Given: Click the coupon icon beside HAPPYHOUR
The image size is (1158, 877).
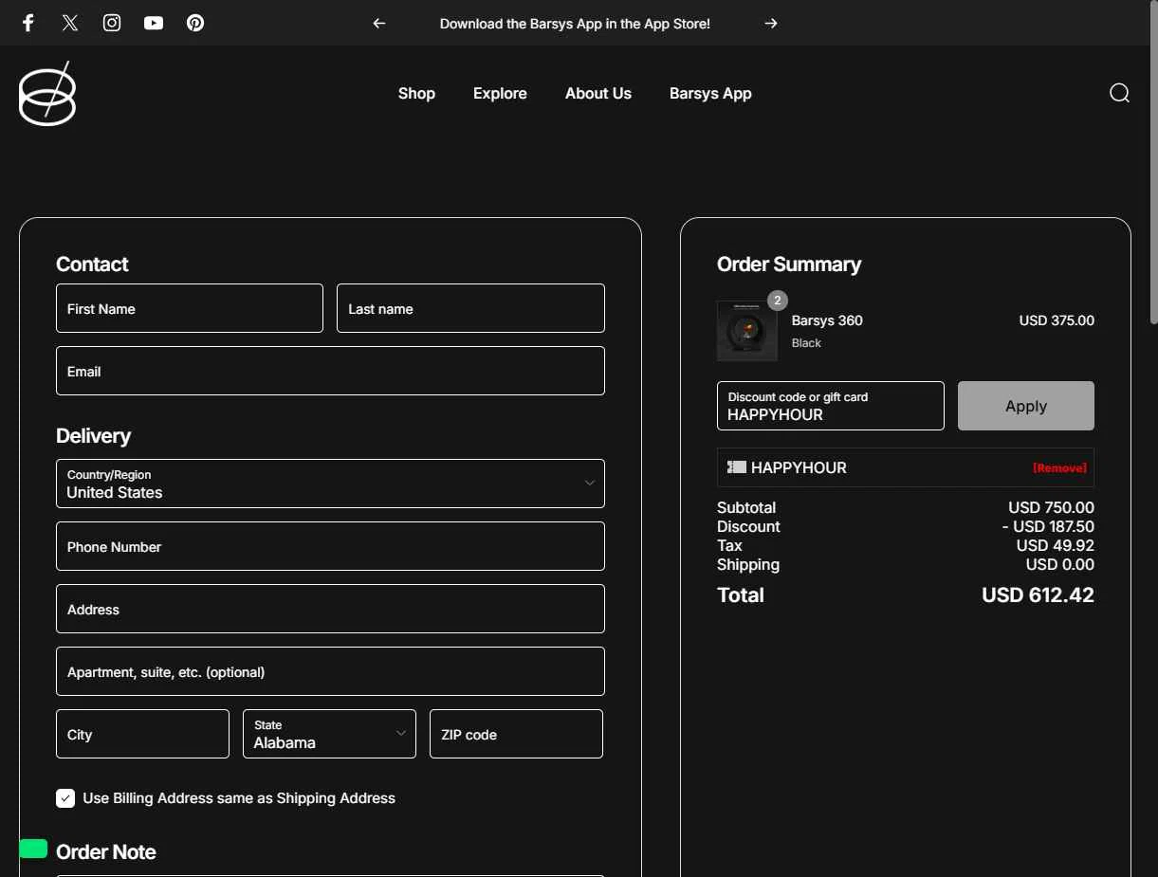Looking at the screenshot, I should click(x=737, y=467).
